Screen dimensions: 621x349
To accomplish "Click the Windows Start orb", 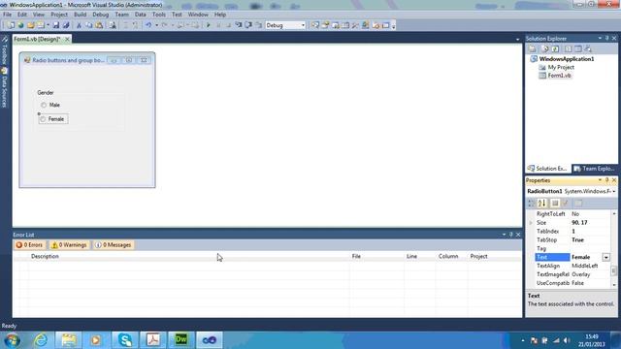I will (x=12, y=340).
